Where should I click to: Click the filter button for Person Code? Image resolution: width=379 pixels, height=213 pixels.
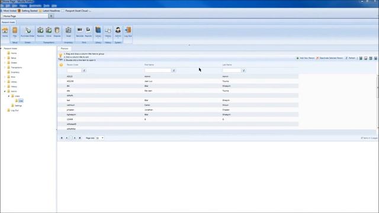click(x=84, y=70)
